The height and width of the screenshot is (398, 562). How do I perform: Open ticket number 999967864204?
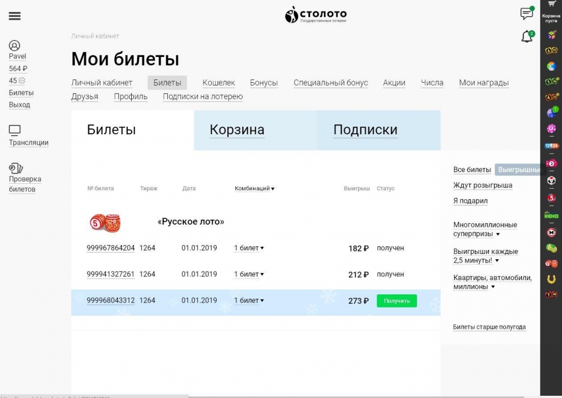tap(111, 248)
